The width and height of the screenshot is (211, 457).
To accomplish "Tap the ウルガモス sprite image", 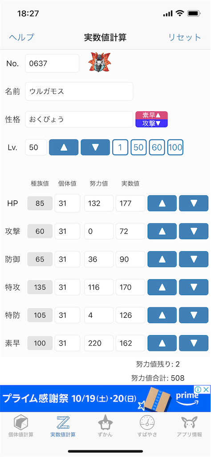I will coord(100,62).
